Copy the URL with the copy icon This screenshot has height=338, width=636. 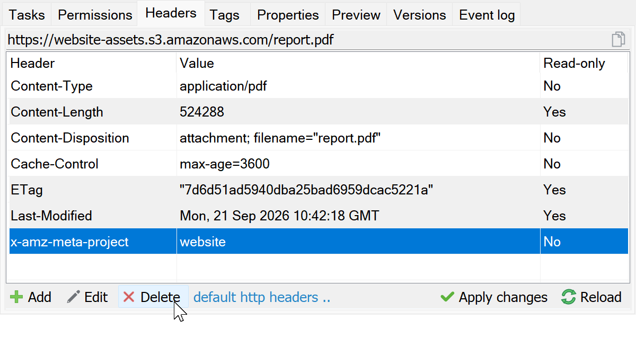619,40
